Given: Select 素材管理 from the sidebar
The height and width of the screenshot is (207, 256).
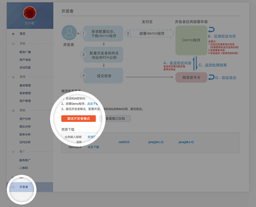Looking at the screenshot, I should point(25,86).
